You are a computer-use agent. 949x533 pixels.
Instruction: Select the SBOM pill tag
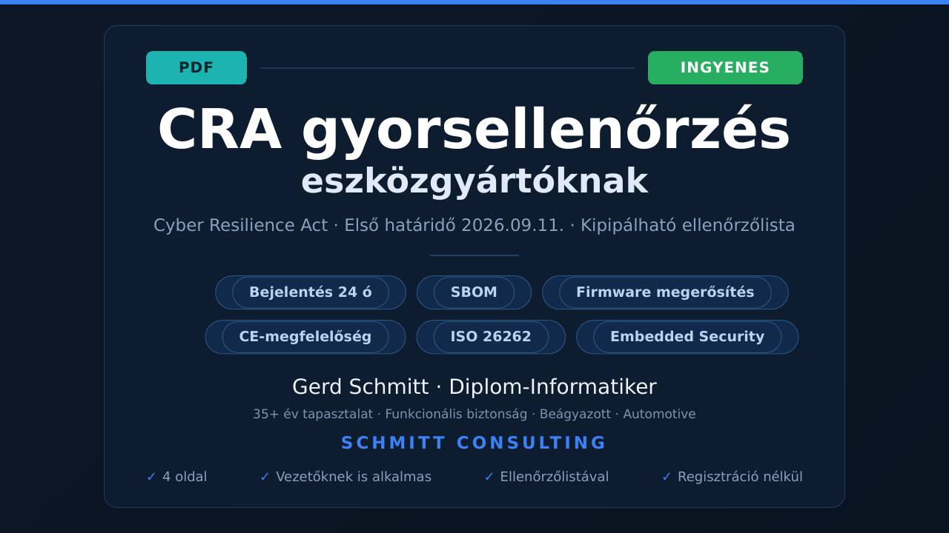click(474, 292)
